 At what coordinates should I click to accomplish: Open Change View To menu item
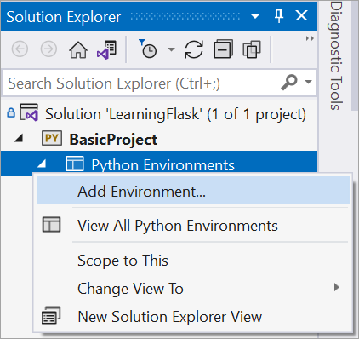193,289
